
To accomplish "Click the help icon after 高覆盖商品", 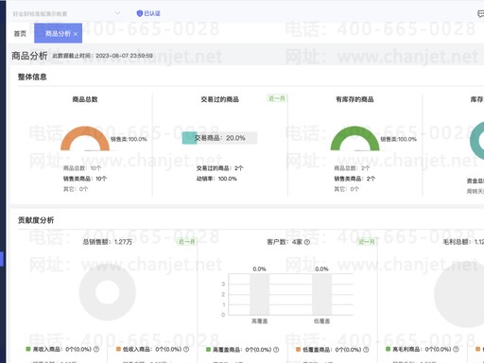I will (276, 350).
